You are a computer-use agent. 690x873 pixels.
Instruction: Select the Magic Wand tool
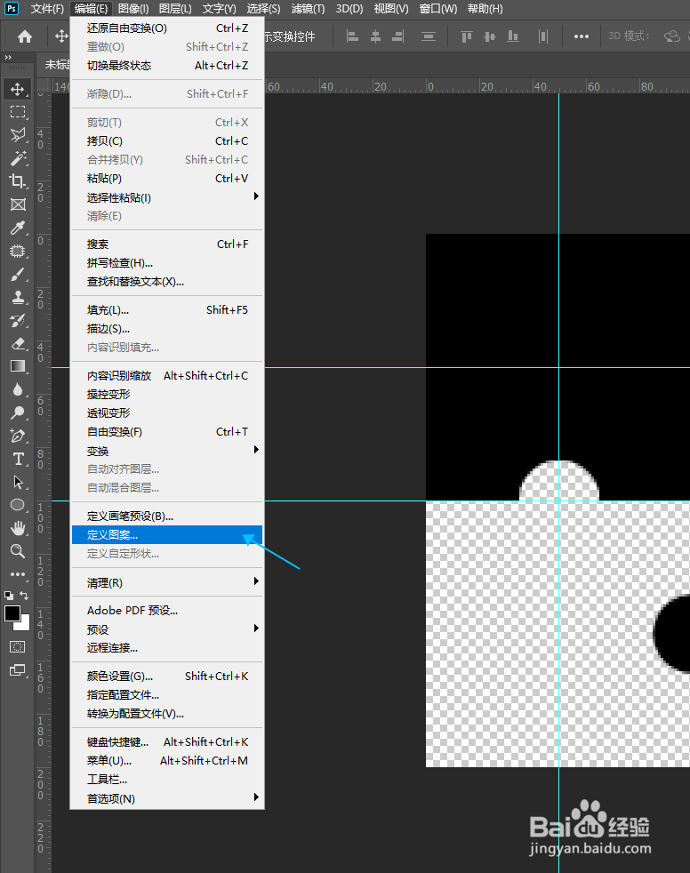pyautogui.click(x=18, y=158)
